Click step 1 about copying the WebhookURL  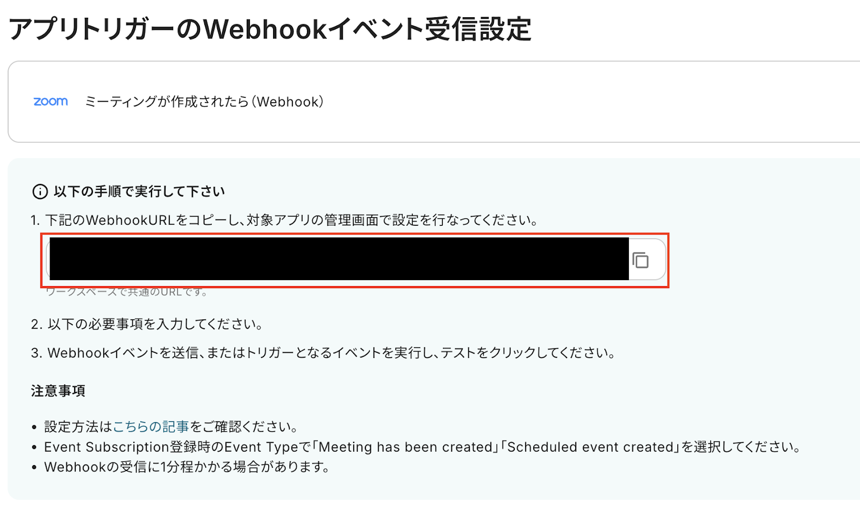coord(285,220)
